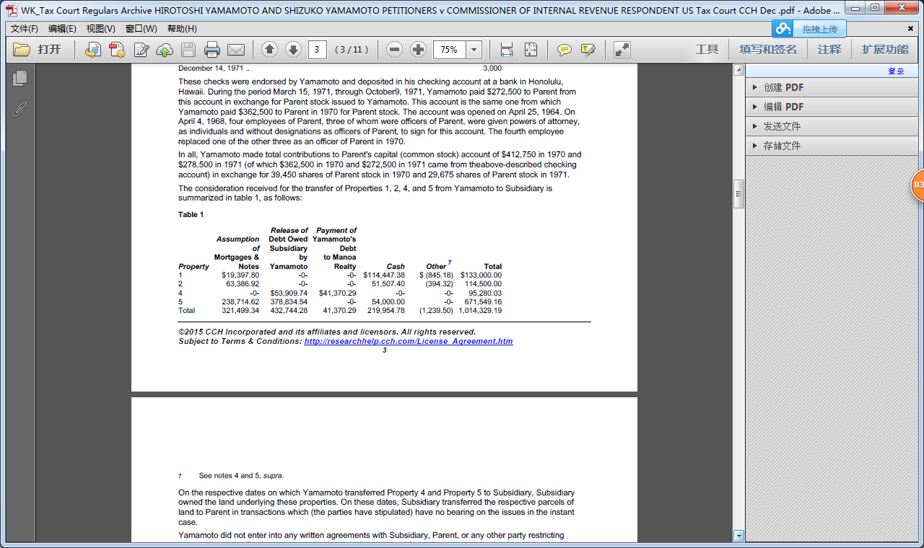Click the 拖拽上传 cloud upload button
The height and width of the screenshot is (548, 924).
pyautogui.click(x=809, y=29)
